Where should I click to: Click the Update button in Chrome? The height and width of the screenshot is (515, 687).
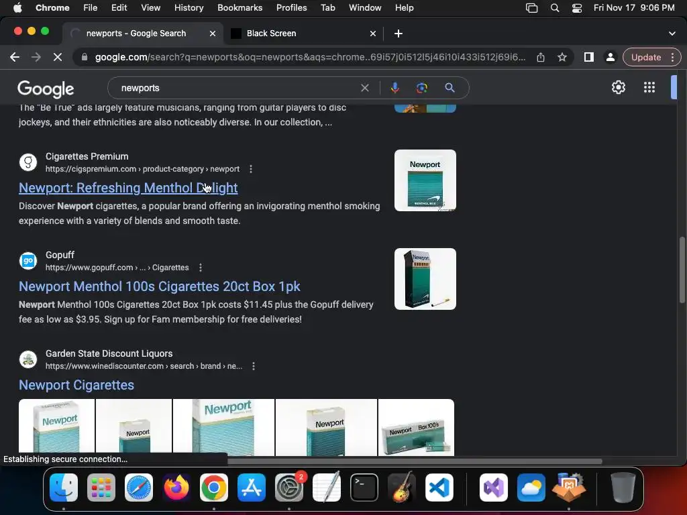[646, 57]
